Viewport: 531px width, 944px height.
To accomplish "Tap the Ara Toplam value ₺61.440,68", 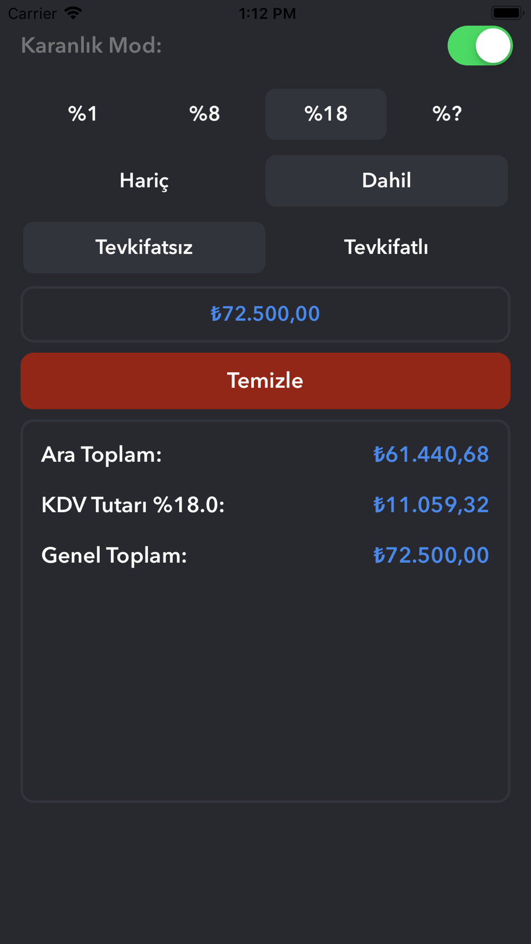I will 431,454.
